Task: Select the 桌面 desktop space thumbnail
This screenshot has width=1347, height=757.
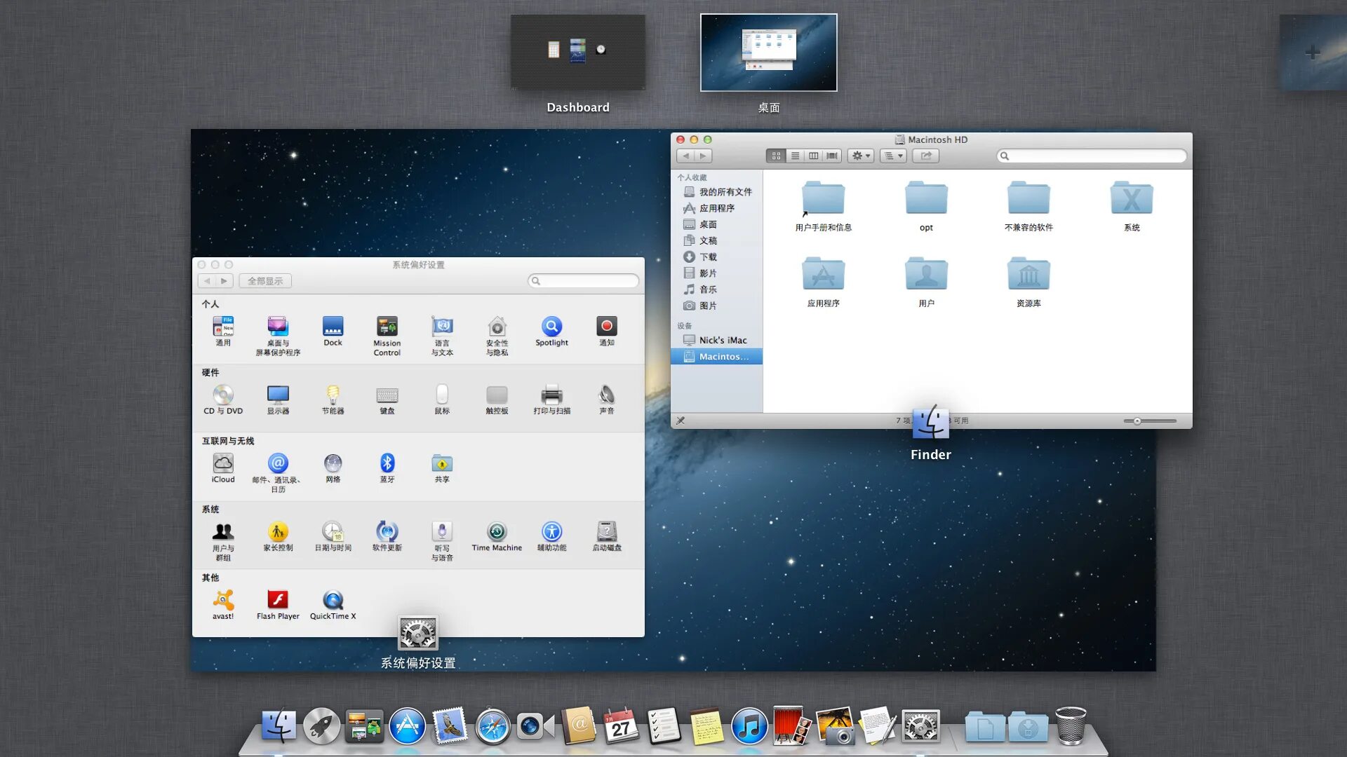Action: tap(768, 53)
